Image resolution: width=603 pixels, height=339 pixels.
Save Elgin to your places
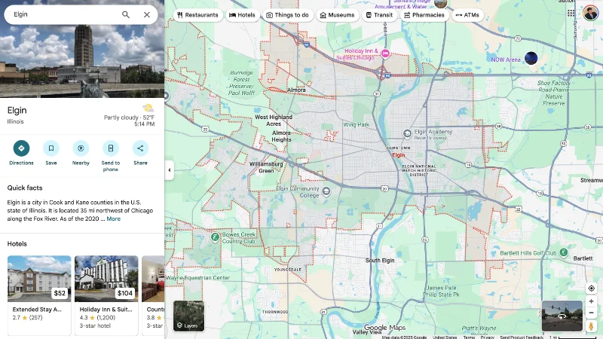point(51,148)
